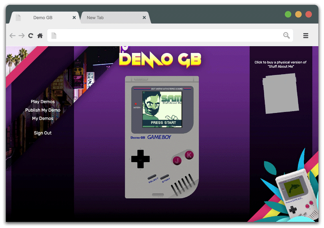Click the small Game Boy illustration in corner

click(x=296, y=194)
